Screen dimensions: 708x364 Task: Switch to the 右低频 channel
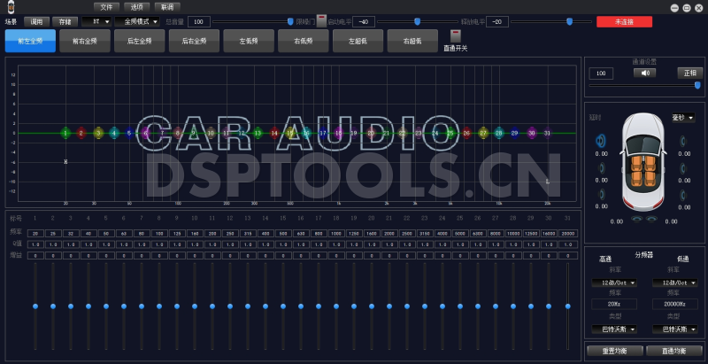click(x=304, y=41)
